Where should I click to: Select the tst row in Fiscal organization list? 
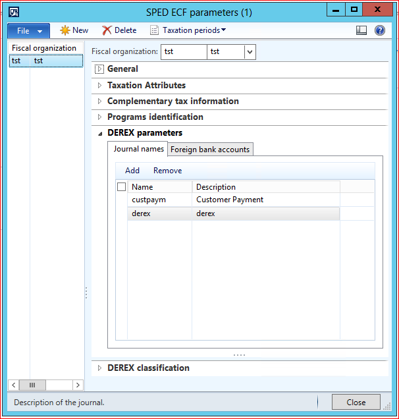(x=46, y=61)
